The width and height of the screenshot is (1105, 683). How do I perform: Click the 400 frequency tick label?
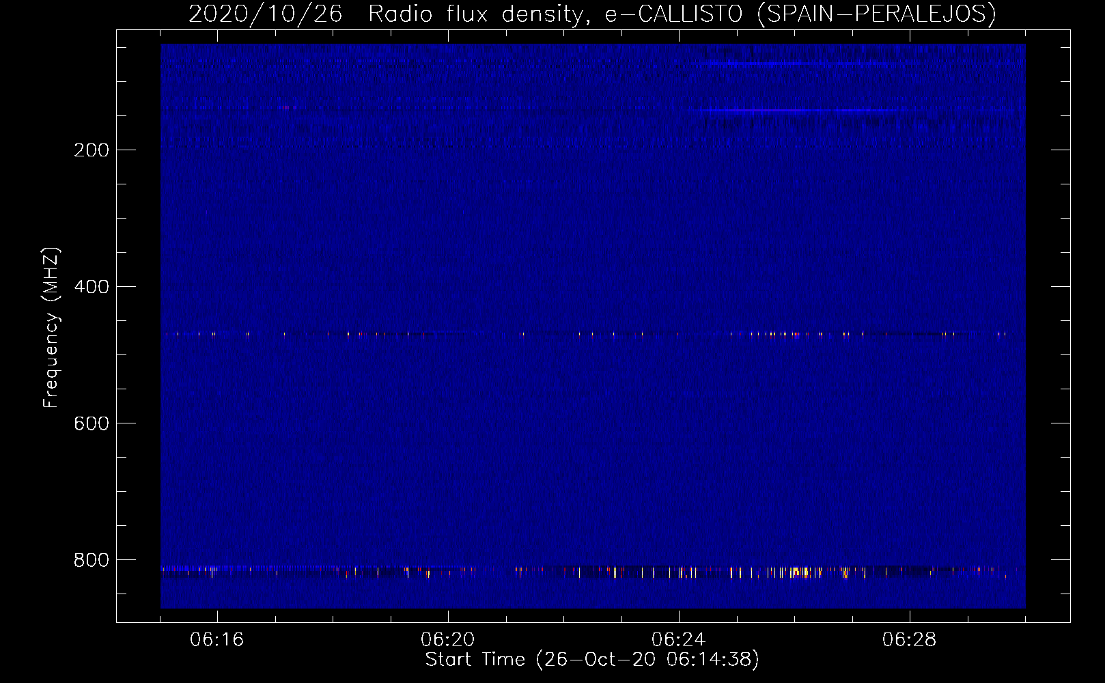[x=92, y=287]
